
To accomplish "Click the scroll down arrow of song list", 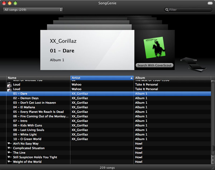I will (x=213, y=162).
